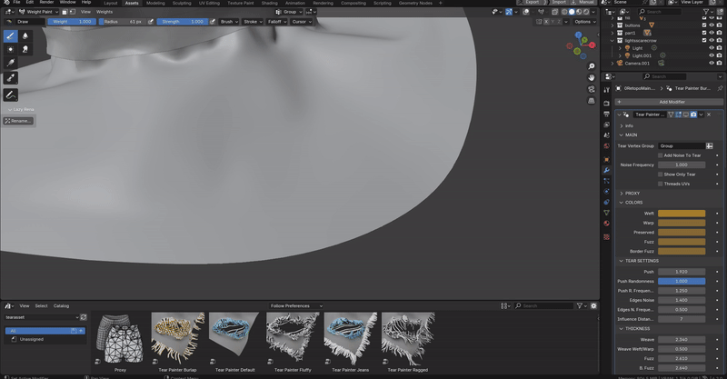
Task: Enable Add Noise To Tear checkbox
Action: point(661,155)
